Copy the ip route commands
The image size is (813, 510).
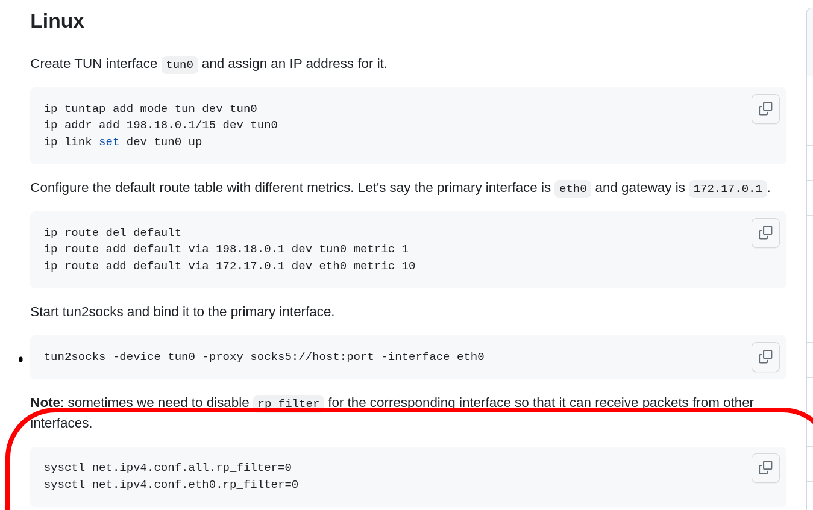click(x=765, y=233)
